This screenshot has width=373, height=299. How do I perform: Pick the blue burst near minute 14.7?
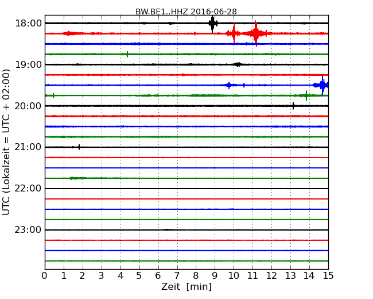click(x=322, y=85)
